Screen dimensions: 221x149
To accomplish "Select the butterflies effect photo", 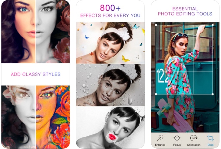I will pos(110,43).
